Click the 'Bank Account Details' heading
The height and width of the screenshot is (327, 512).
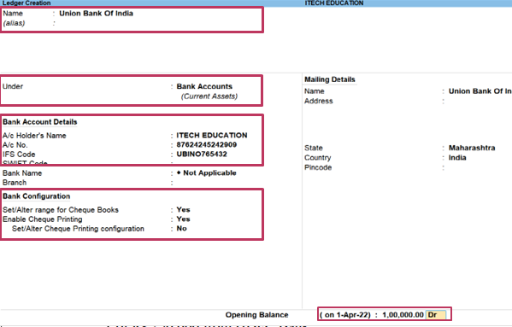40,122
